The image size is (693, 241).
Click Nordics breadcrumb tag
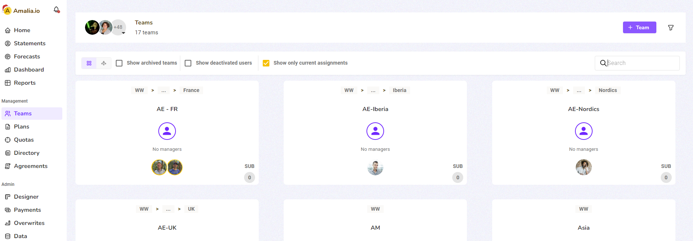point(608,90)
